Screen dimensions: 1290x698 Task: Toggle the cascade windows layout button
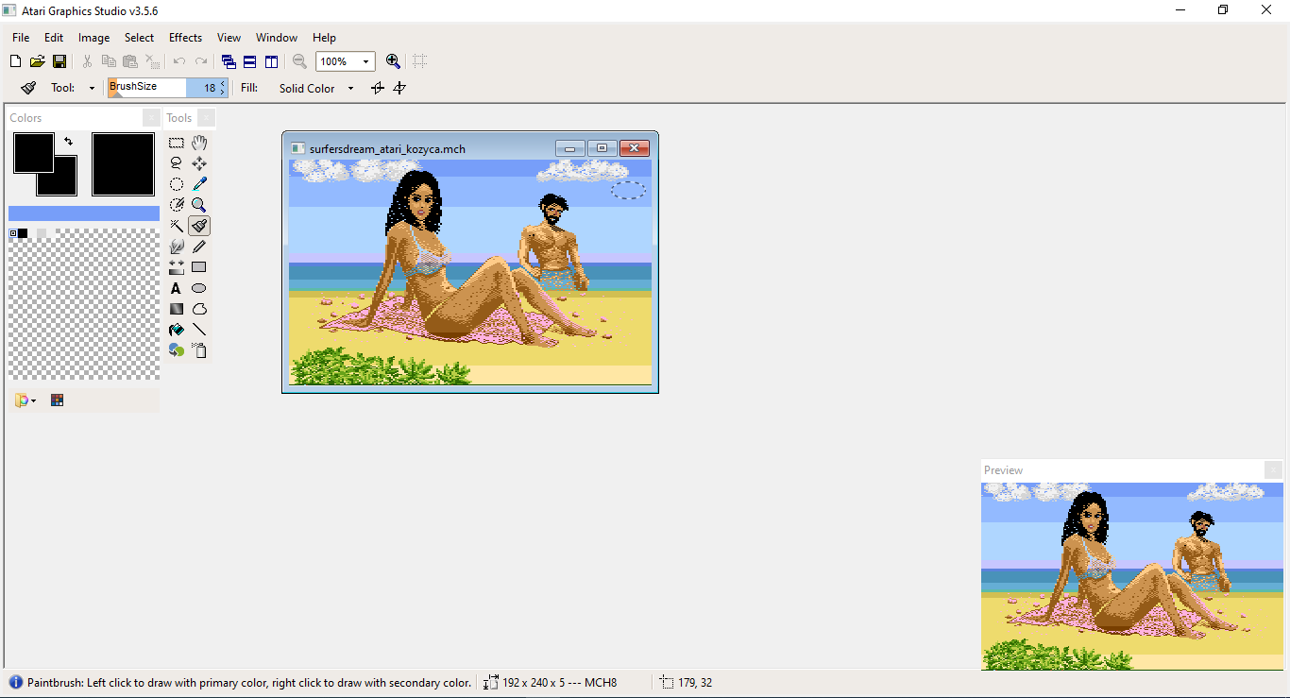[228, 61]
